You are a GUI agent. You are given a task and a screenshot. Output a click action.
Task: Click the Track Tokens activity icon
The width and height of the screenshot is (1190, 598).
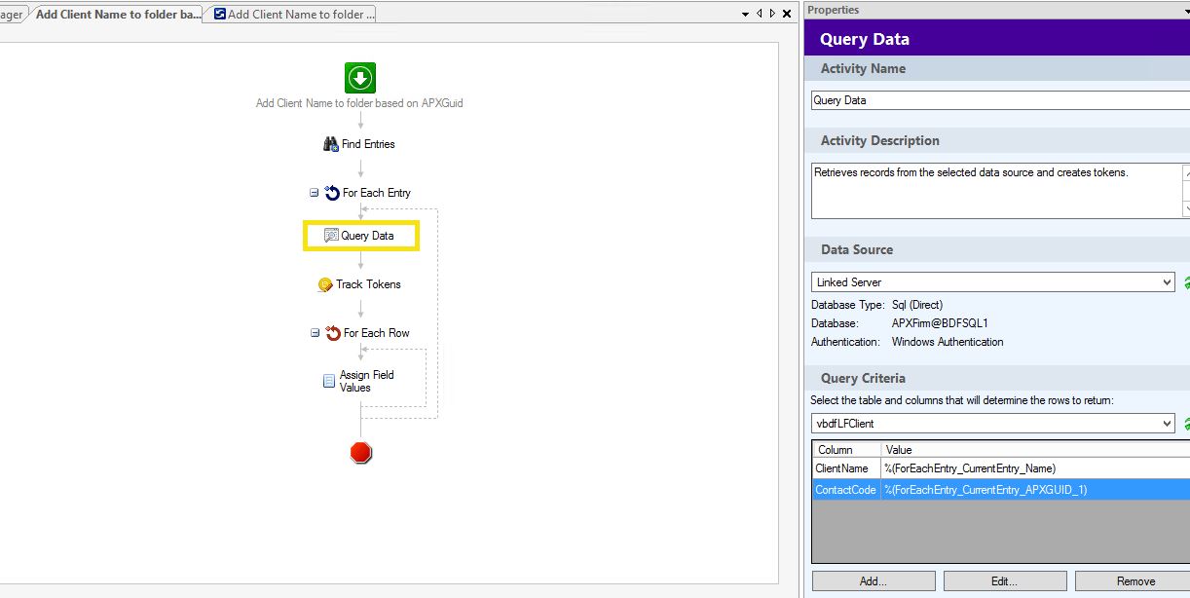tap(325, 284)
